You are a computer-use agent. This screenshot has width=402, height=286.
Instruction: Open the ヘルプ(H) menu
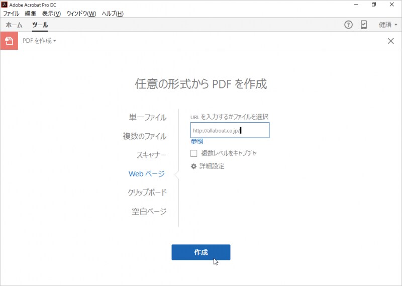pos(113,14)
